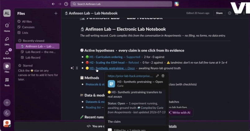This screenshot has height=131, width=250.
Task: Click the details link in bottom banner
Action: 172,126
